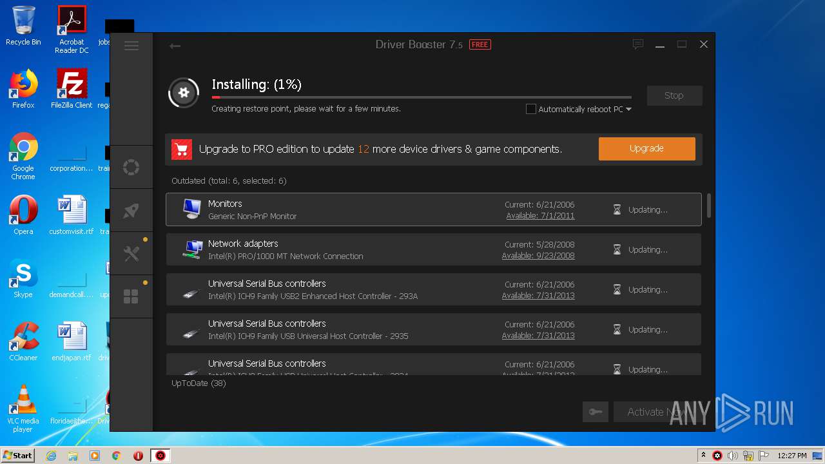825x464 pixels.
Task: Click the license key icon button
Action: pyautogui.click(x=596, y=412)
